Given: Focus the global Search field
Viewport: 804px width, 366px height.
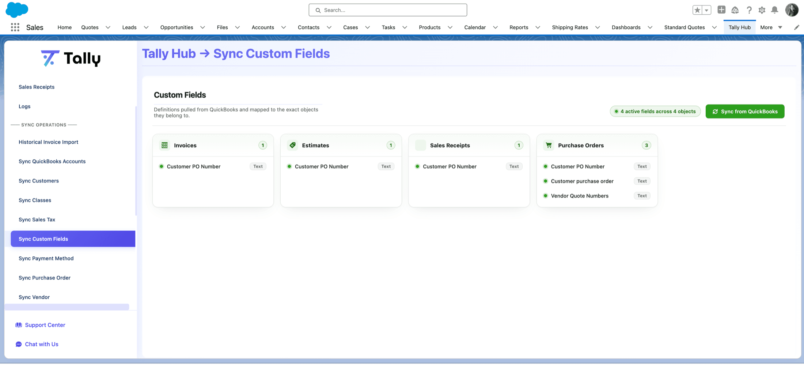Looking at the screenshot, I should pyautogui.click(x=388, y=10).
